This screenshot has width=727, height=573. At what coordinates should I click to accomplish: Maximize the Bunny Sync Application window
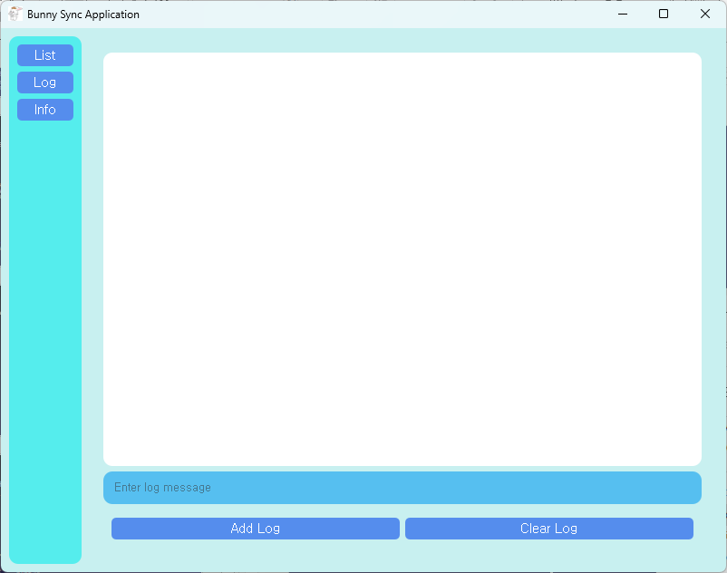664,14
